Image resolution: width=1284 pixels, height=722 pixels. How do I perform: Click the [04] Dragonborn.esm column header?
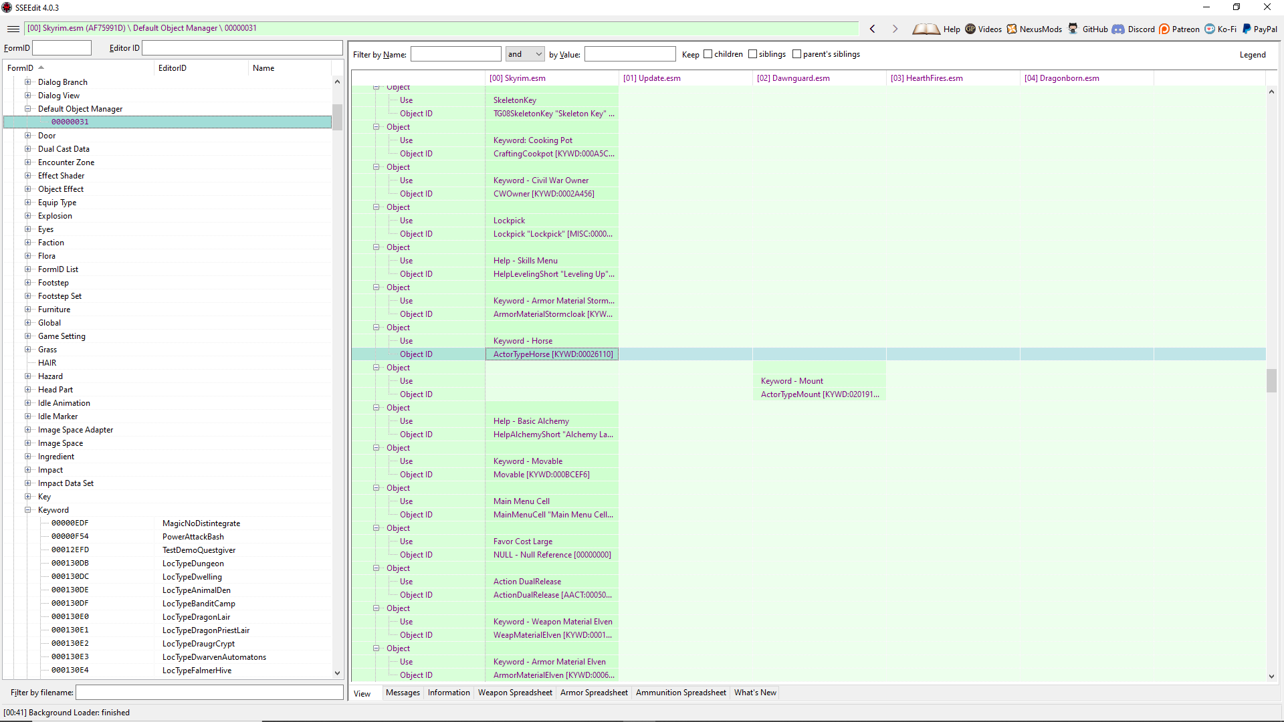1087,78
